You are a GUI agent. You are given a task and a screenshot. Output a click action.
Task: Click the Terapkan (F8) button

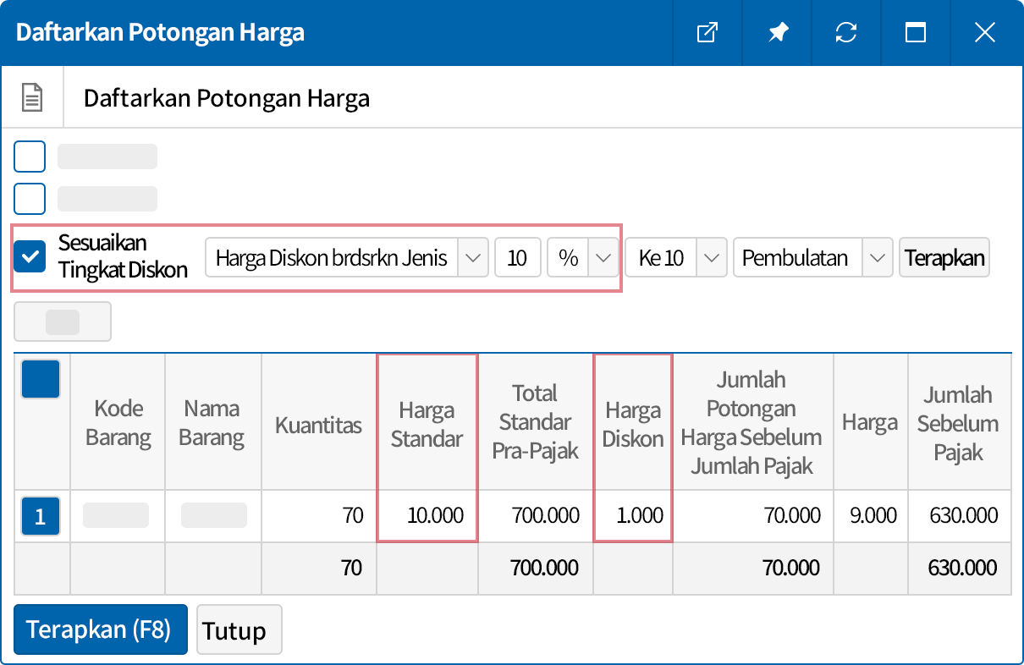tap(100, 629)
